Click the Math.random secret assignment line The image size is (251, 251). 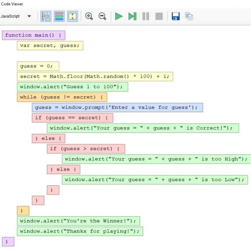point(95,77)
